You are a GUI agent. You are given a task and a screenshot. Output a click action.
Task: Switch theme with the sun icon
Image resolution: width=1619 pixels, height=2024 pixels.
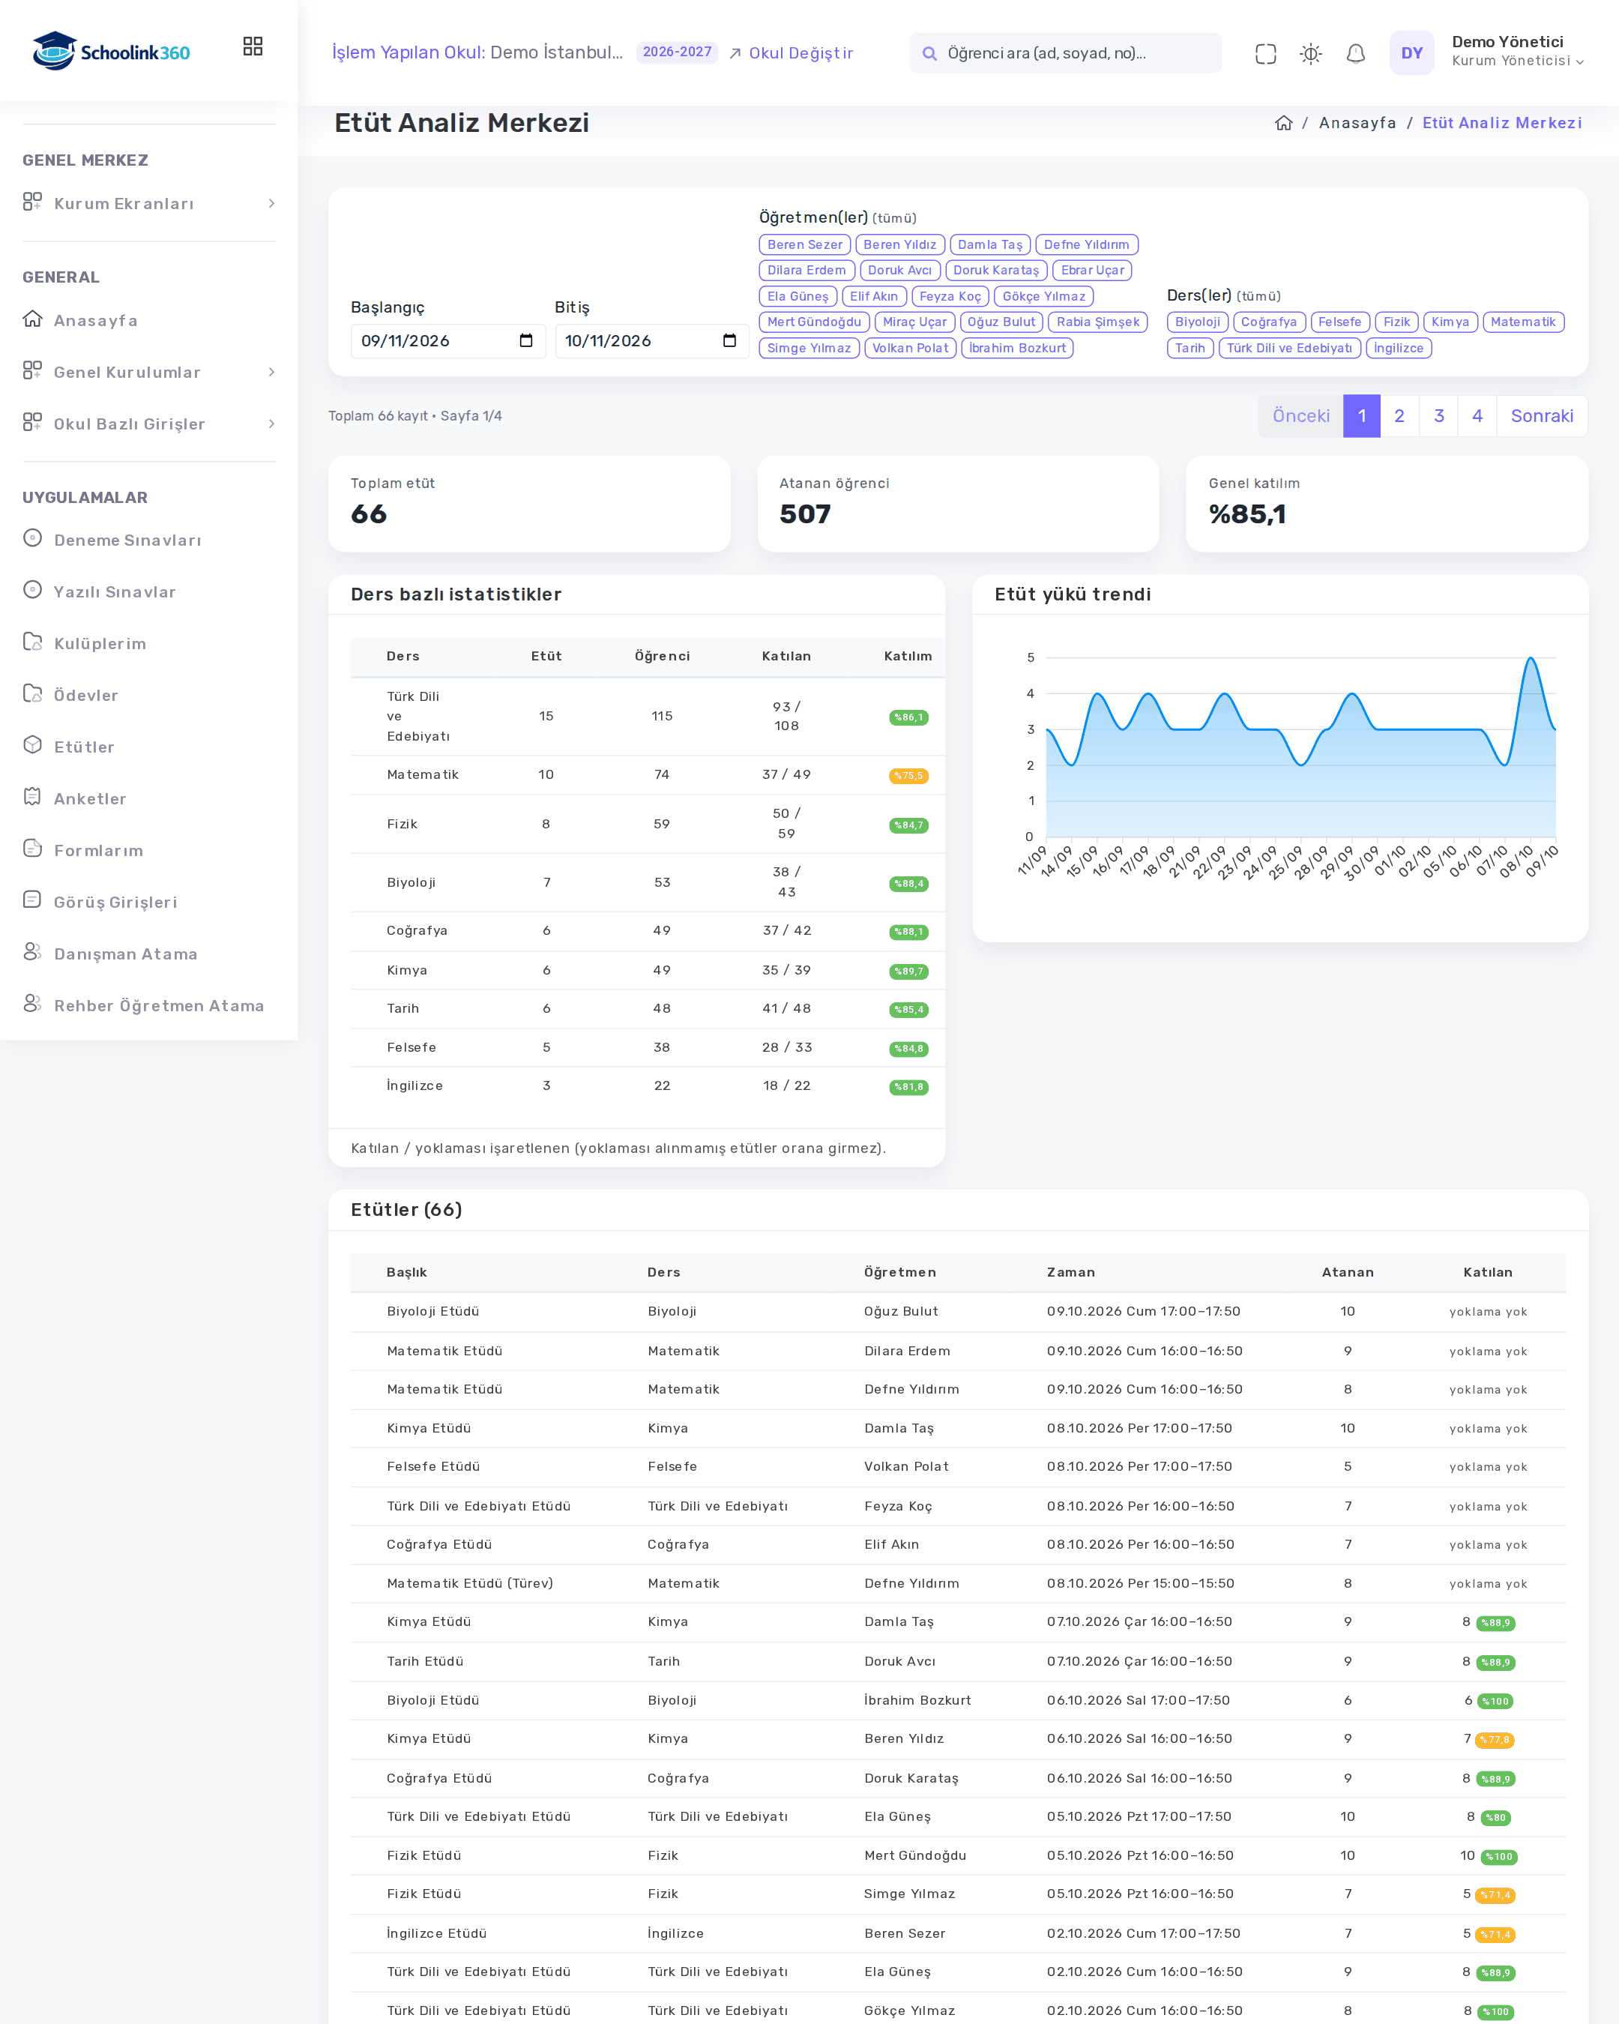click(x=1310, y=53)
